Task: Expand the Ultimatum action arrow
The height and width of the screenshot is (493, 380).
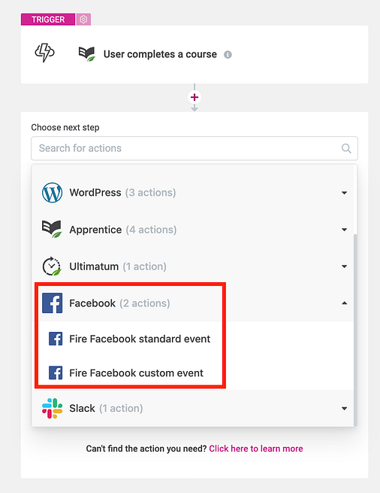Action: point(344,266)
